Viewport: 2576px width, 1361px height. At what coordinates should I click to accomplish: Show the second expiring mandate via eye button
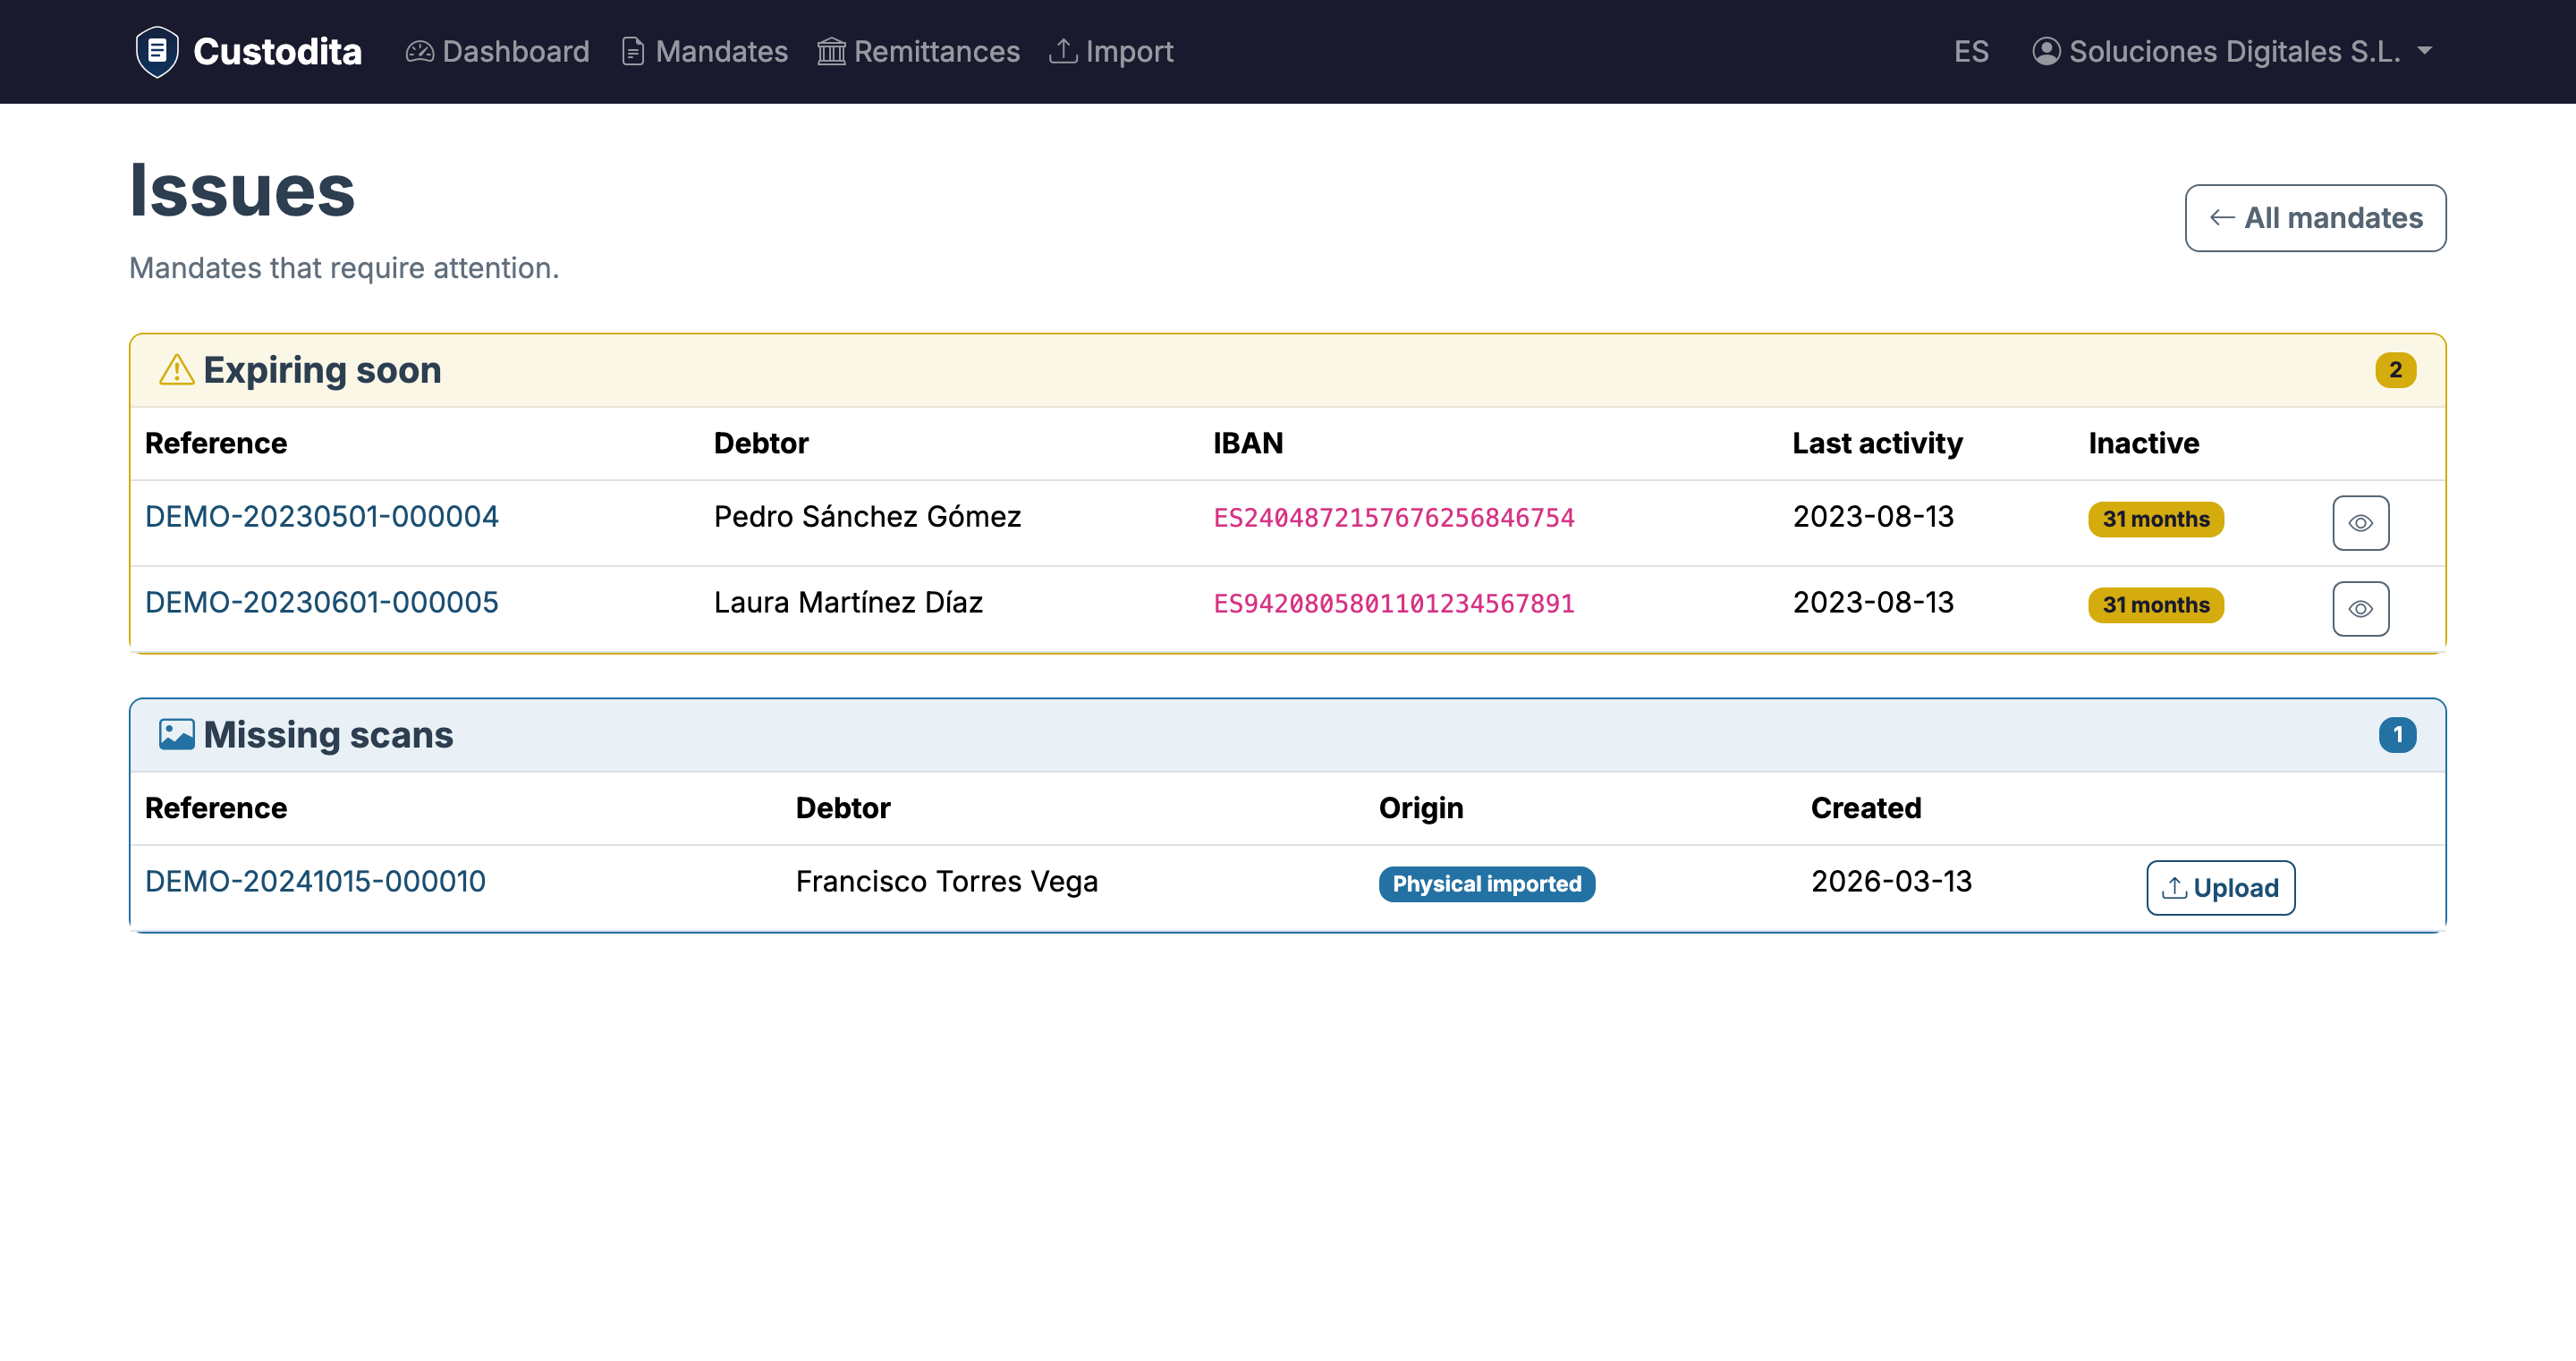coord(2360,608)
